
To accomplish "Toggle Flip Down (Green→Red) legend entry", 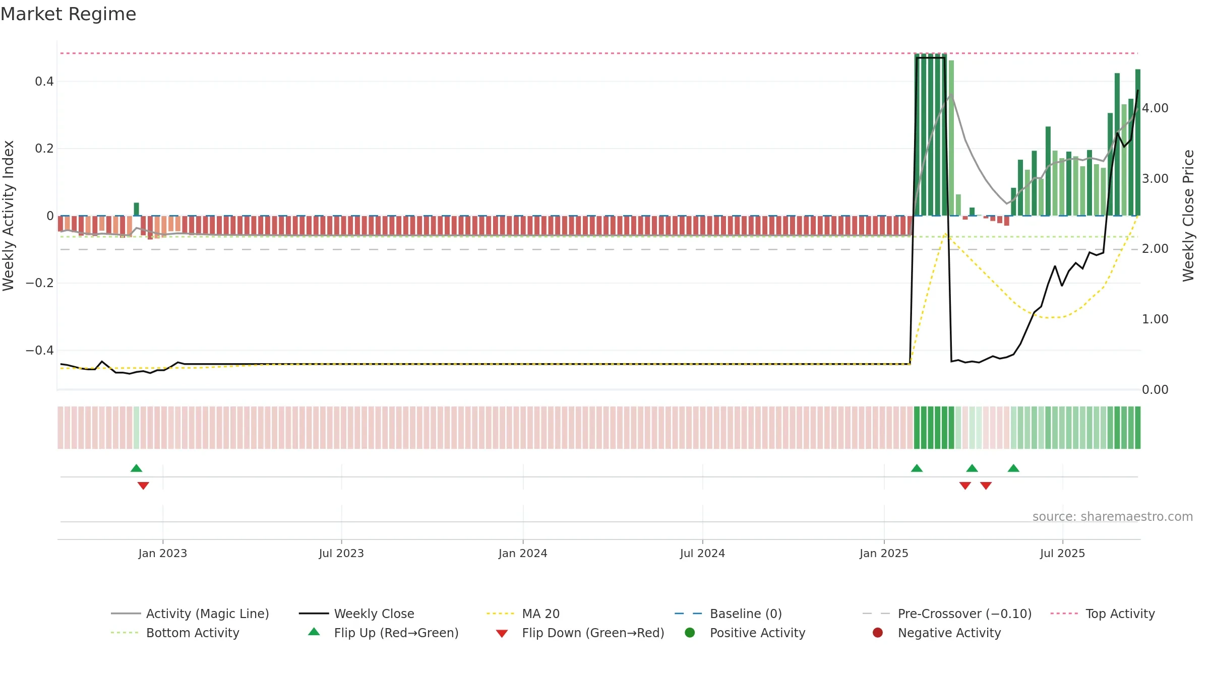I will click(x=580, y=633).
